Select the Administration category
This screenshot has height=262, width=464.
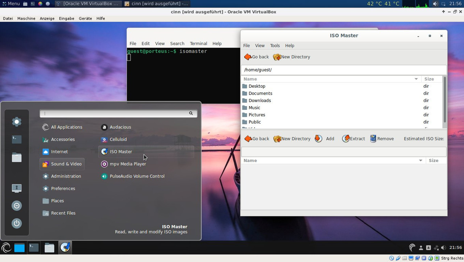pos(62,176)
